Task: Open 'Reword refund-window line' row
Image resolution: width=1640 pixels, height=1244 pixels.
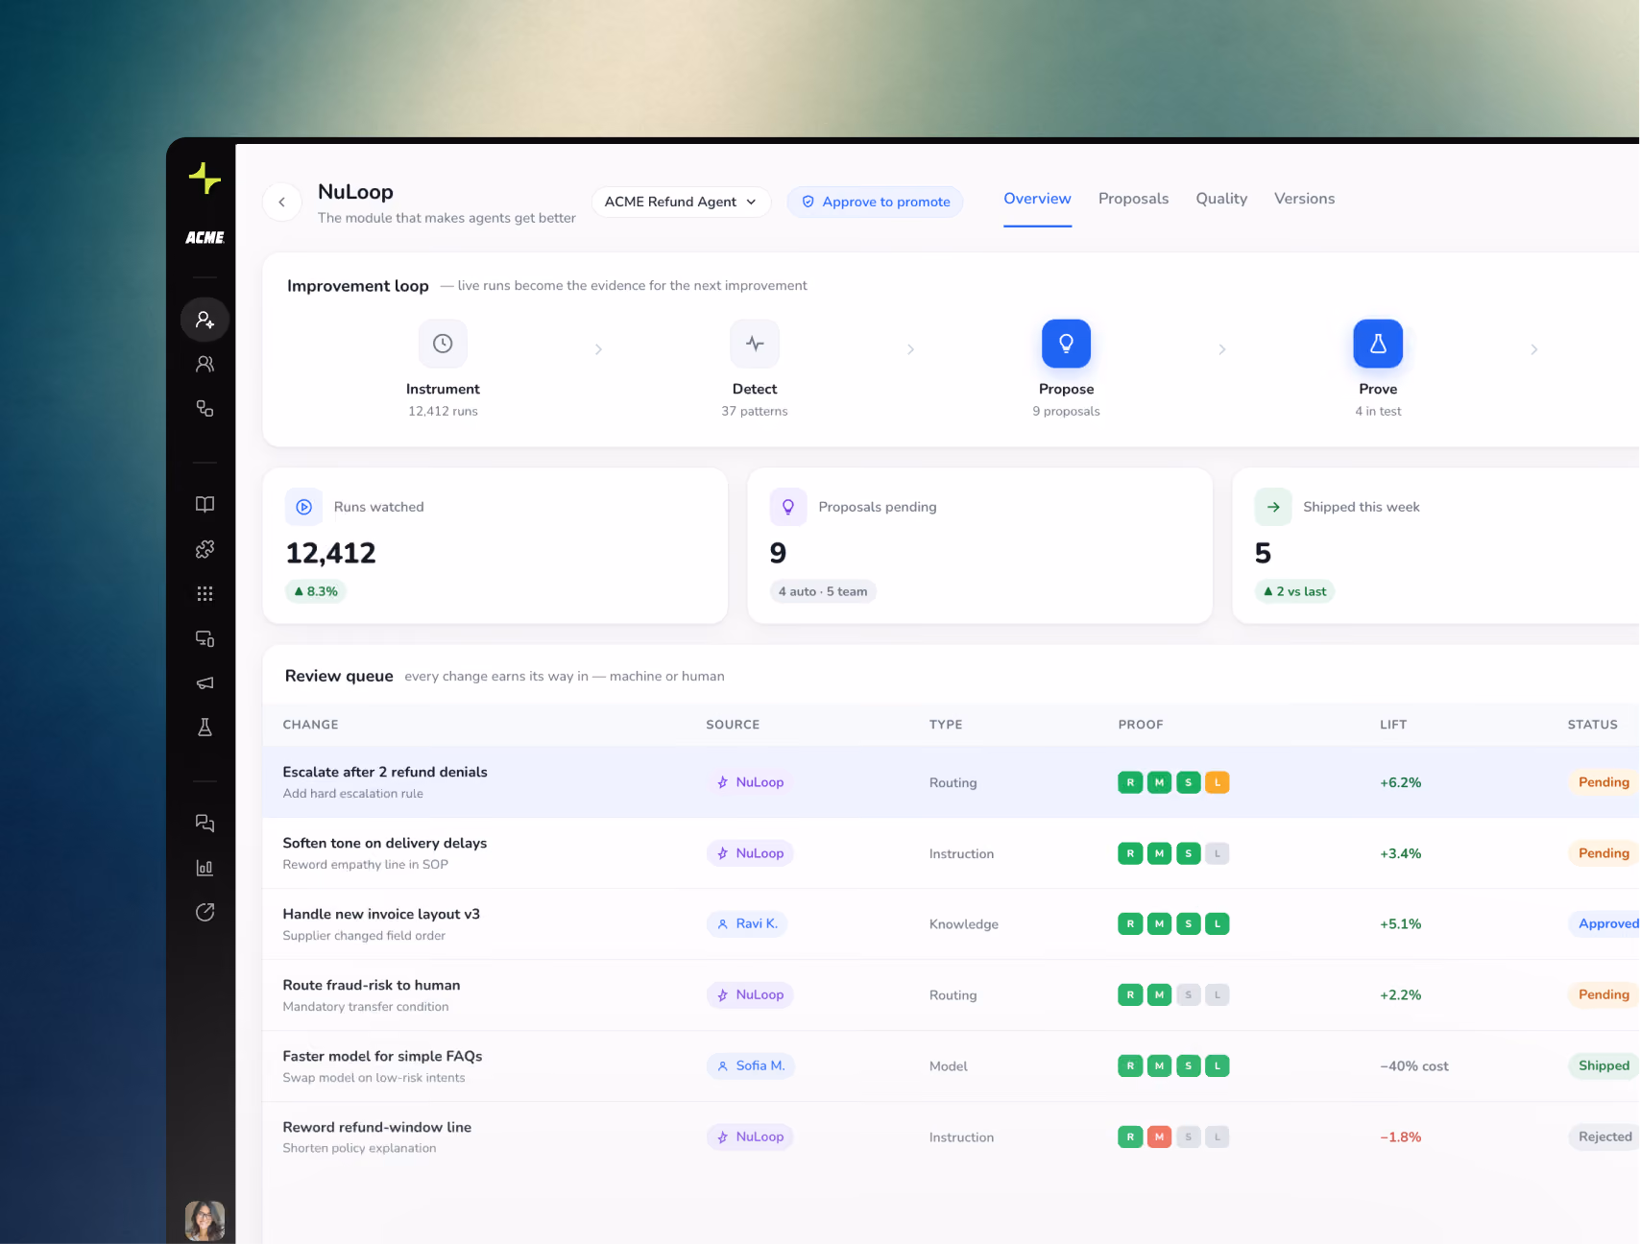Action: (951, 1137)
